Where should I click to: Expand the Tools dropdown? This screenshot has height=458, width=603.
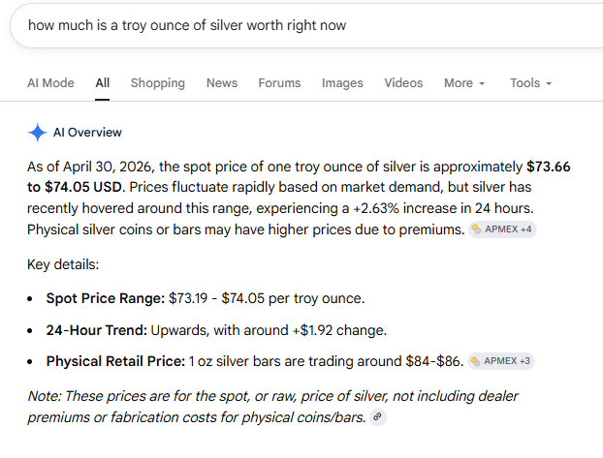(530, 83)
